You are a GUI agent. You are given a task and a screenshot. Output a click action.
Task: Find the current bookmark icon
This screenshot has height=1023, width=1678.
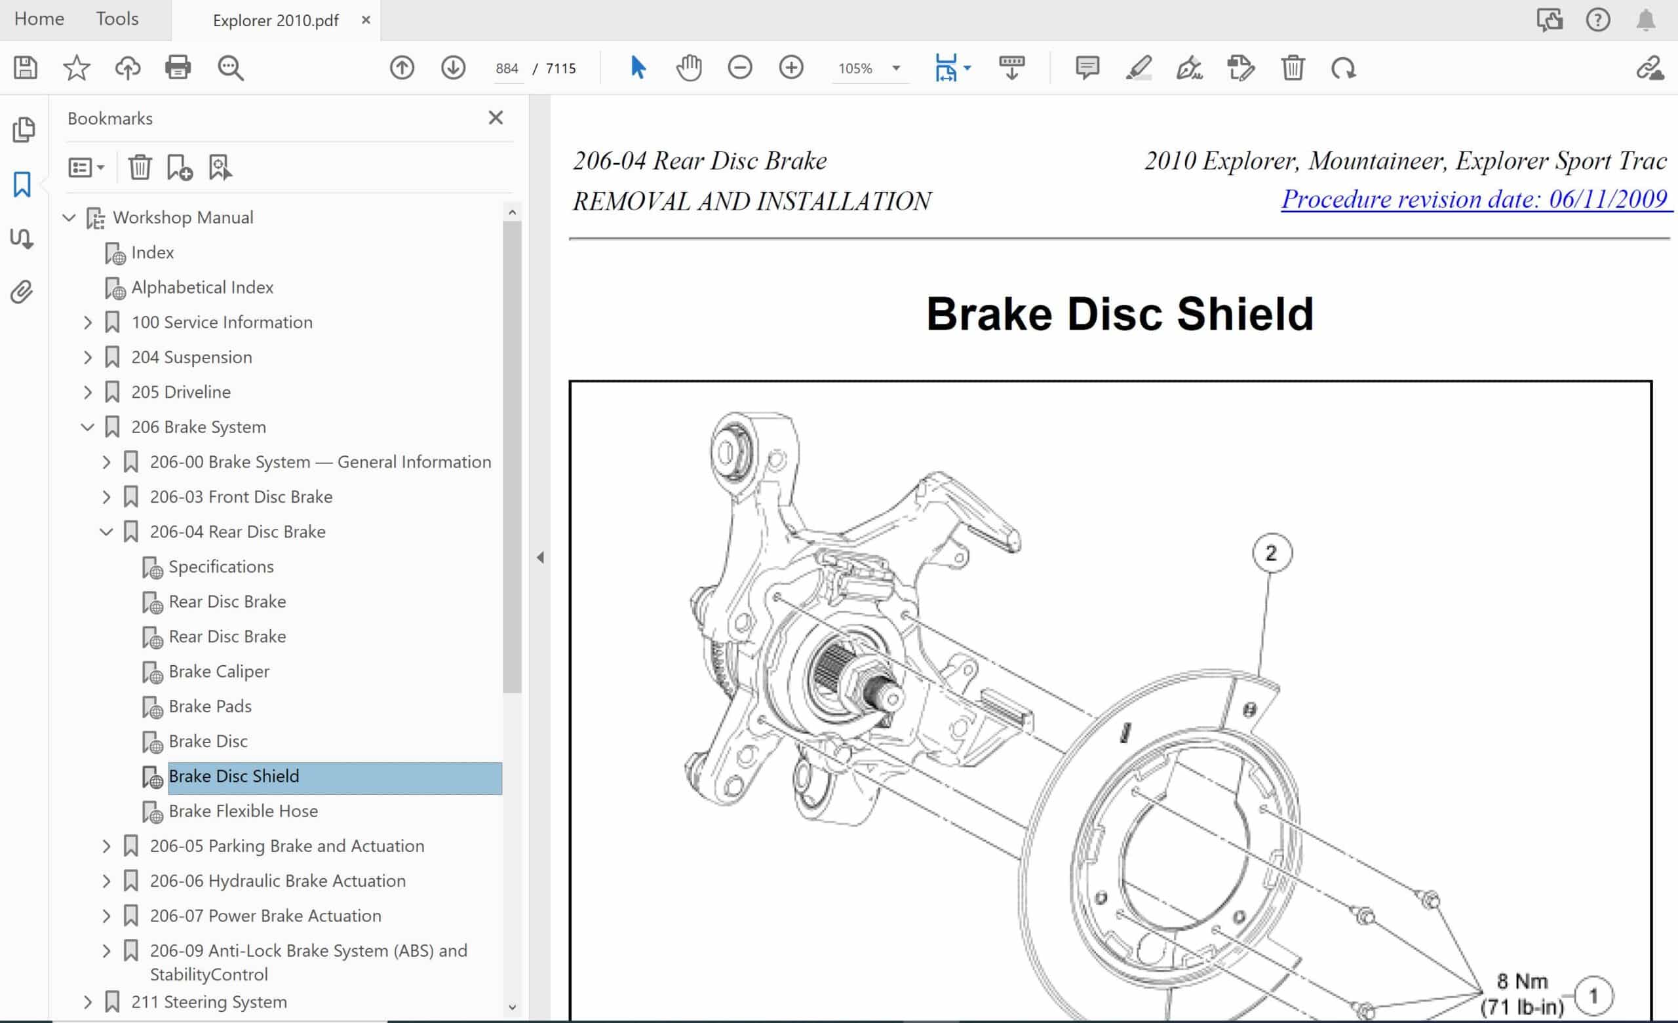[x=220, y=167]
